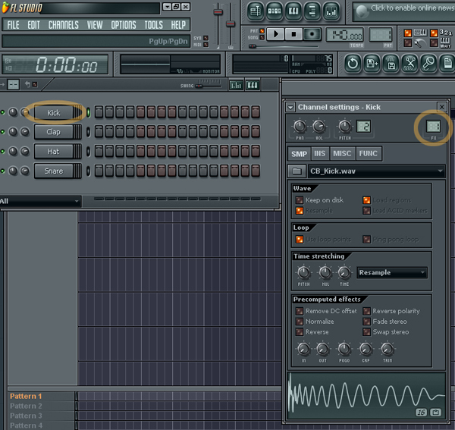This screenshot has height=430, width=455.
Task: Click the Save new version icon
Action: point(372,63)
